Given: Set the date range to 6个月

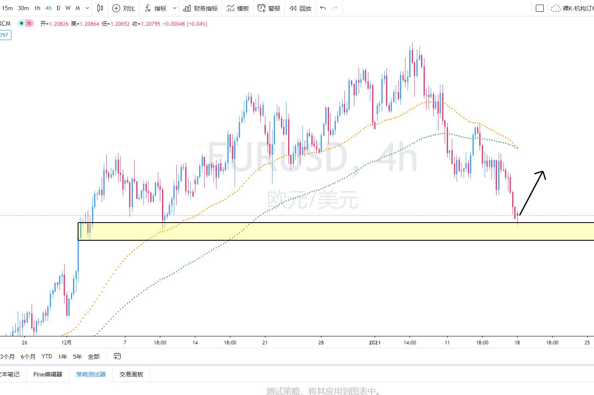Looking at the screenshot, I should point(28,356).
